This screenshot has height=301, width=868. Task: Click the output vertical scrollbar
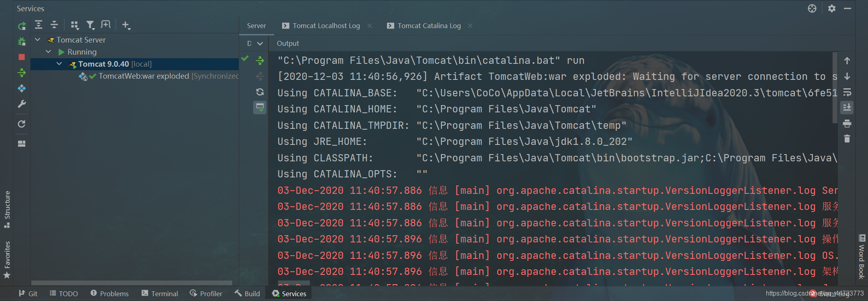(835, 87)
